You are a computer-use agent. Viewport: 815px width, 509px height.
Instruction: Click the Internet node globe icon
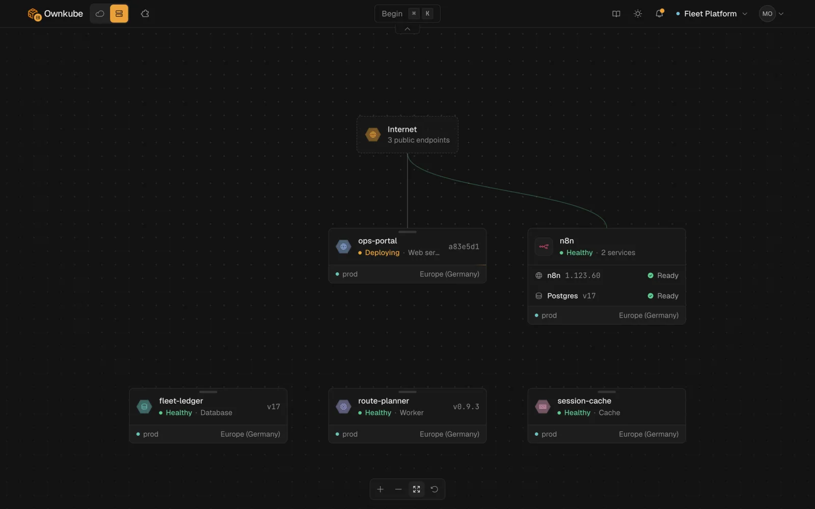pos(373,135)
